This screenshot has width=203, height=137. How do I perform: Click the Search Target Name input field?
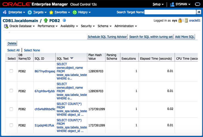click(x=170, y=12)
